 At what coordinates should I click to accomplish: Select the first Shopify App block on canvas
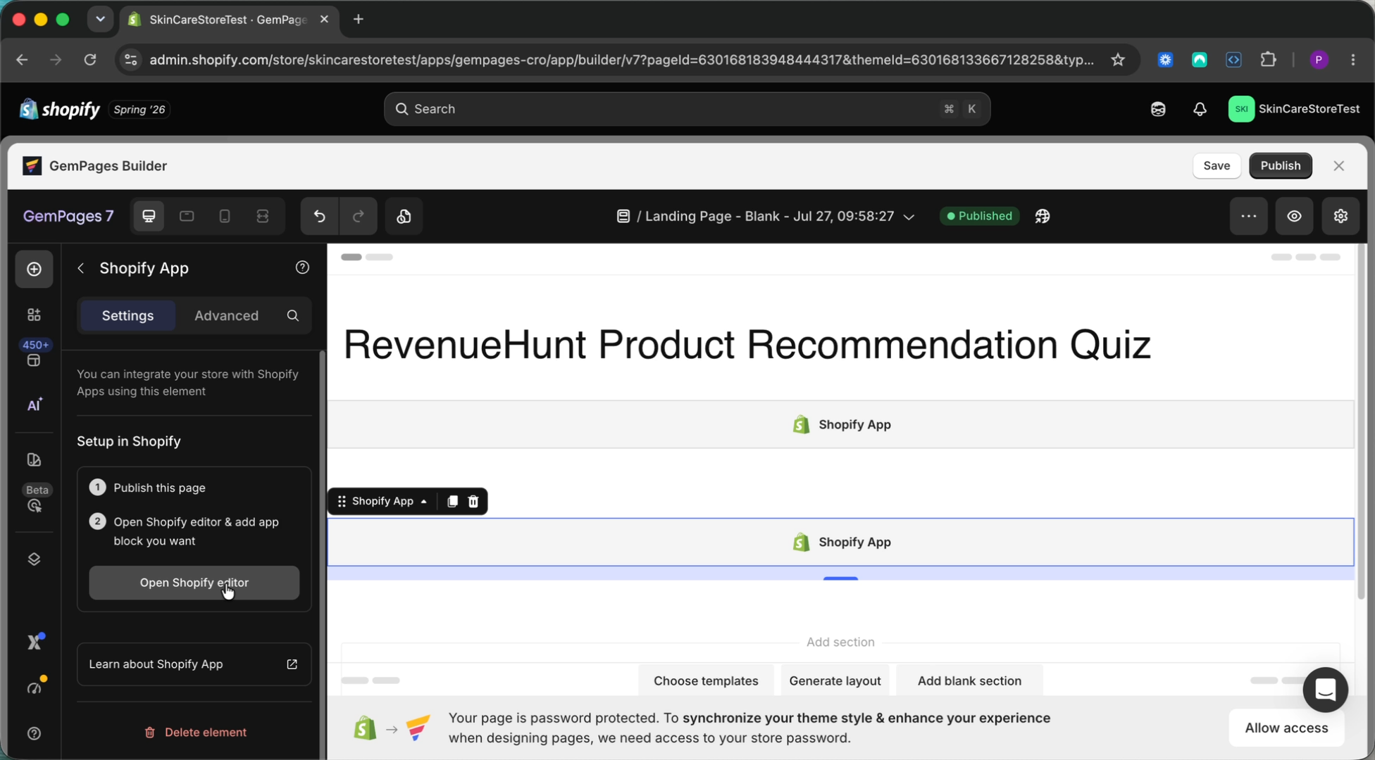(x=840, y=424)
